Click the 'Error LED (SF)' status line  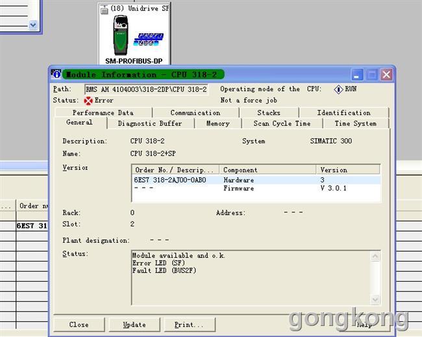(158, 263)
